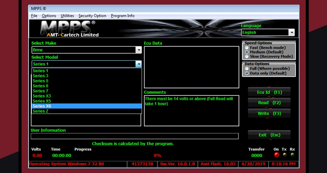The height and width of the screenshot is (173, 327).
Task: Choose Series 6 from model list
Action: point(87,86)
